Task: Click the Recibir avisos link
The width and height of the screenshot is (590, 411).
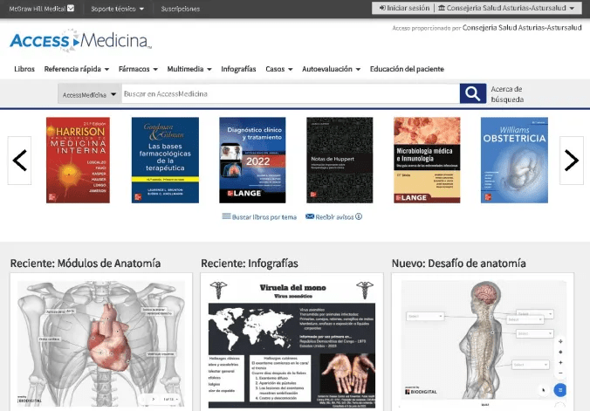Action: point(333,216)
